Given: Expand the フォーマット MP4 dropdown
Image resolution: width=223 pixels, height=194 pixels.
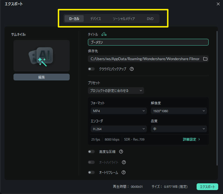Looking at the screenshot, I should coord(119,111).
